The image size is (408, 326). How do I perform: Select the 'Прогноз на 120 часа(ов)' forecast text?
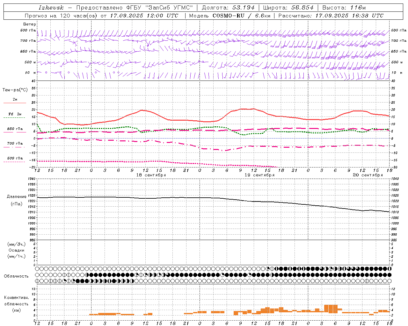(x=61, y=16)
